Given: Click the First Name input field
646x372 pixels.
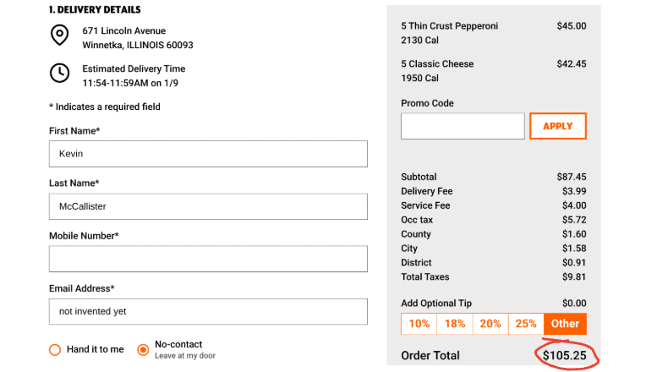Looking at the screenshot, I should pyautogui.click(x=208, y=154).
